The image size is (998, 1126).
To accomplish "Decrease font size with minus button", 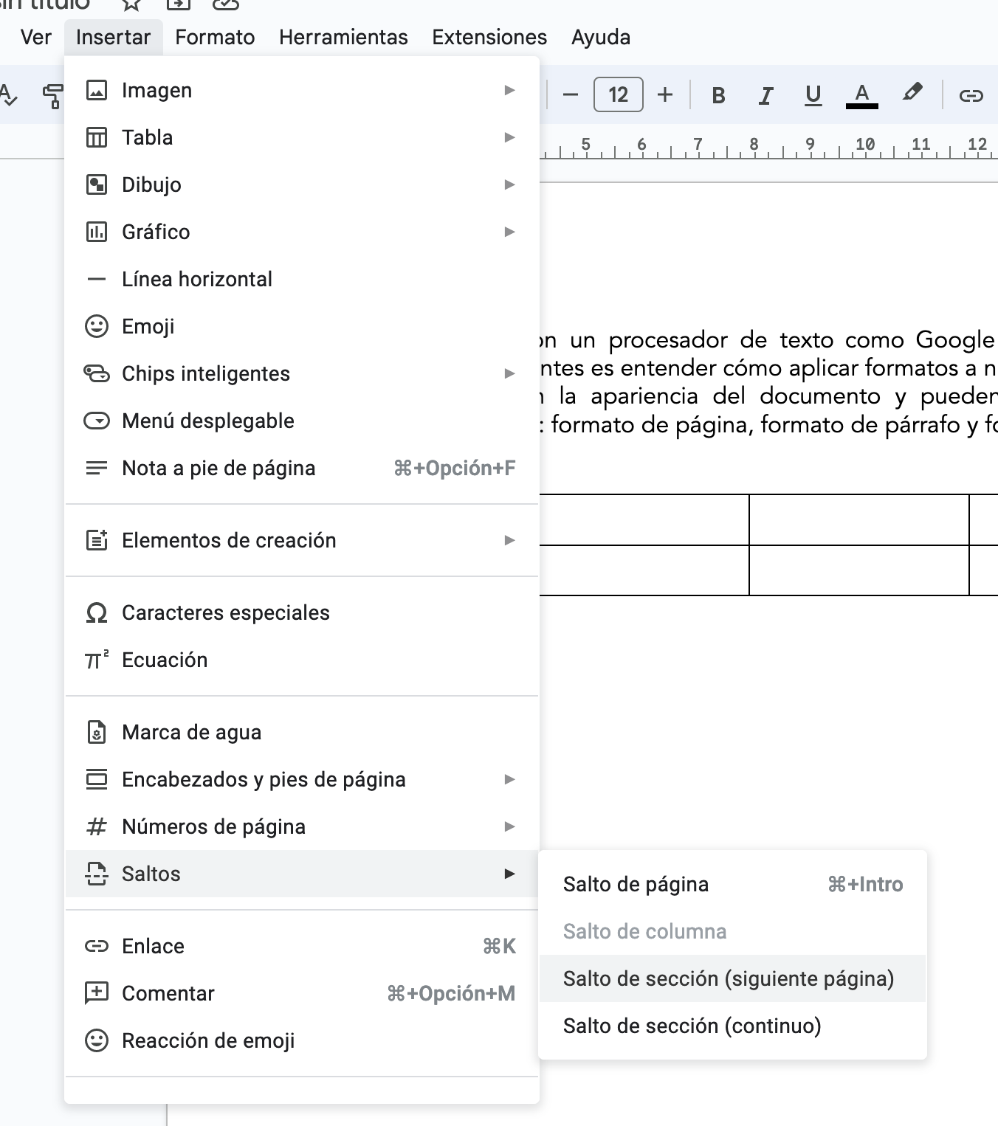I will [570, 95].
